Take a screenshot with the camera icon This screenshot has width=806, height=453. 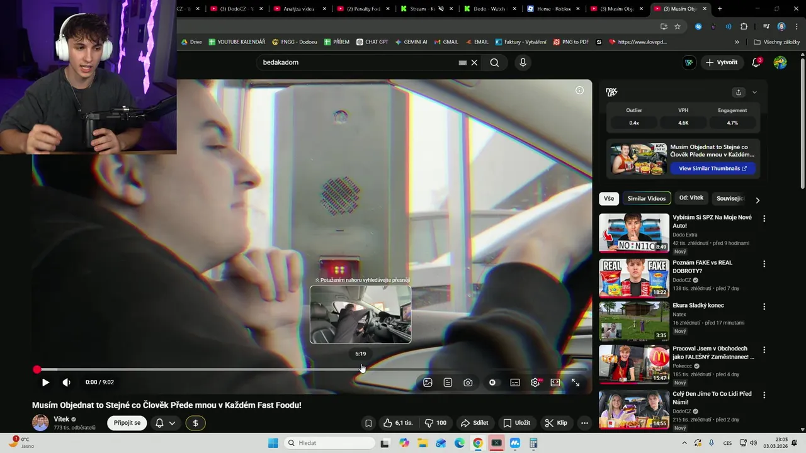468,382
